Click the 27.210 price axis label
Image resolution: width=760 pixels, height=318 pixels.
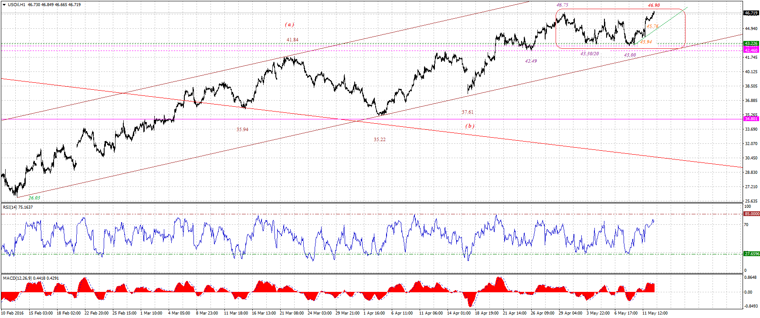[751, 187]
